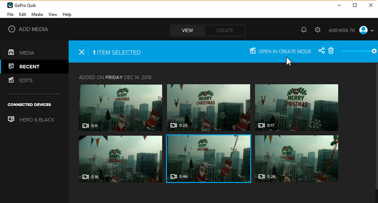The height and width of the screenshot is (203, 378).
Task: Click the video icon on the 0:17 clip
Action: [x=262, y=125]
